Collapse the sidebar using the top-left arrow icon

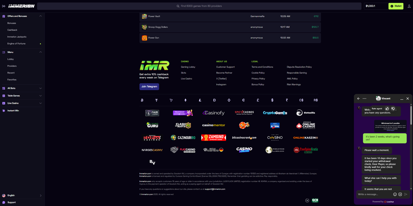(x=4, y=6)
